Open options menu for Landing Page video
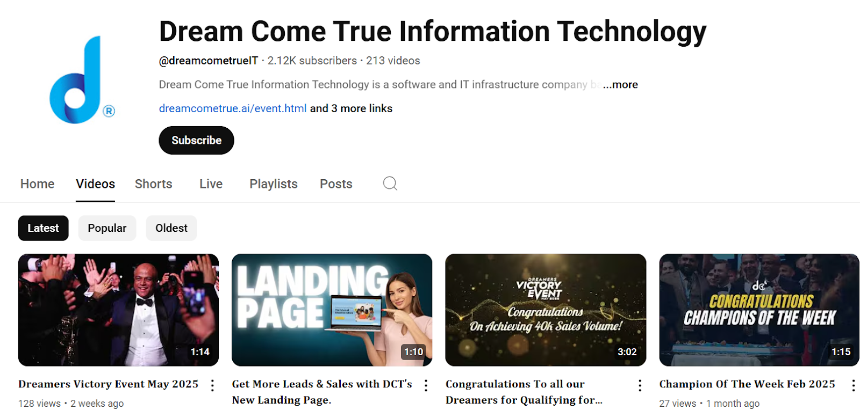860x410 pixels. tap(426, 385)
